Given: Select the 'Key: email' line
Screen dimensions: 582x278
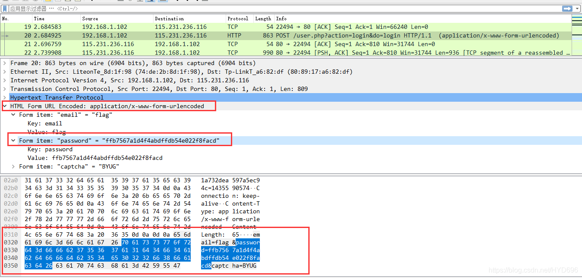Looking at the screenshot, I should point(291,123).
